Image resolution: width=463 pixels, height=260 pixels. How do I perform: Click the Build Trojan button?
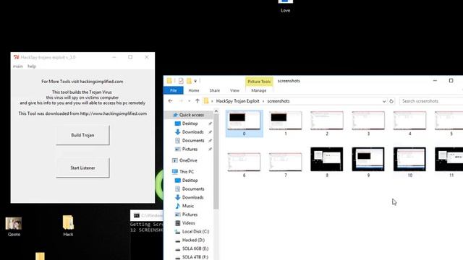click(82, 135)
